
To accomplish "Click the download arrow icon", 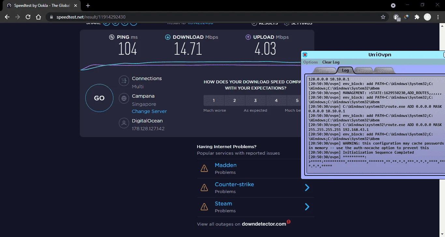I will click(168, 37).
